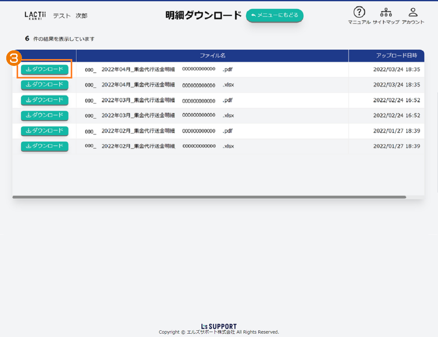Download the 2022年02月 xlsx file
This screenshot has width=438, height=337.
44,146
